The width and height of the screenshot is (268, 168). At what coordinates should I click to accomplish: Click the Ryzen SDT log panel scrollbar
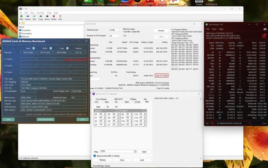click(x=201, y=128)
